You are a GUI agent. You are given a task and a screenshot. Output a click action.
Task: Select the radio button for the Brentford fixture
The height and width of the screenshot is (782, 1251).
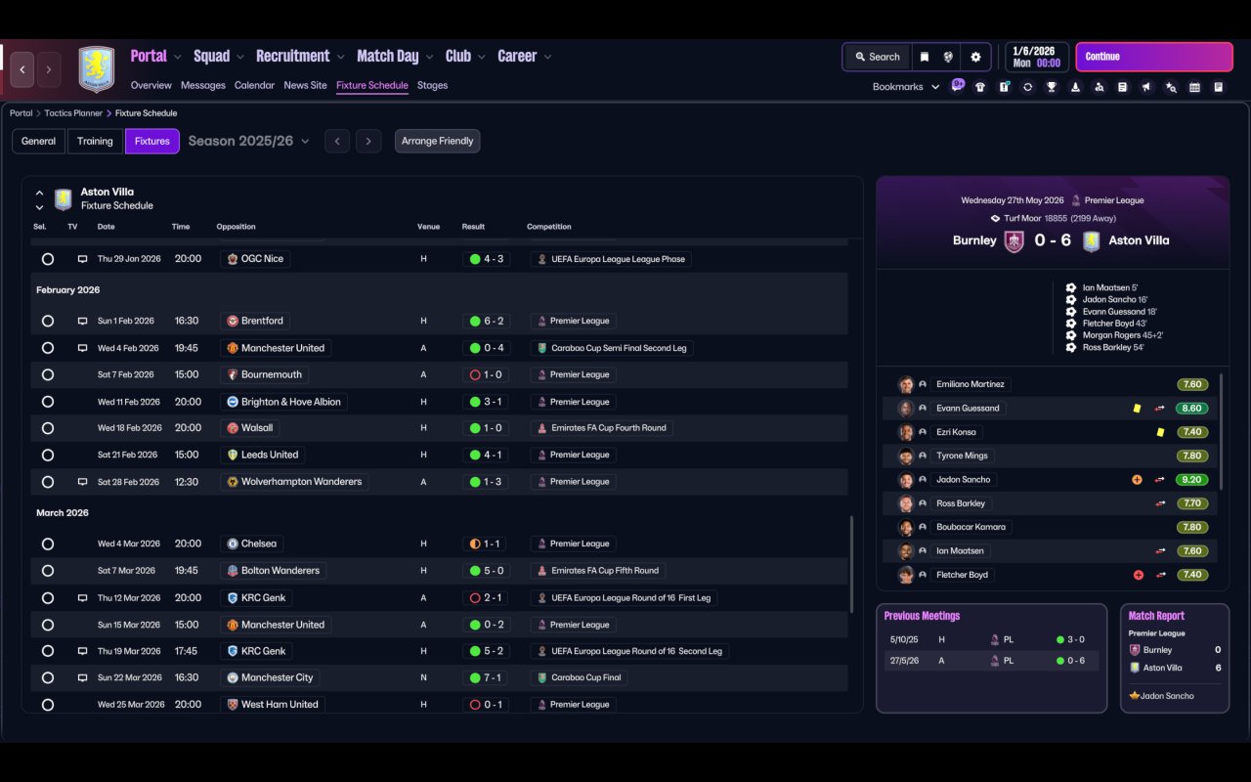pyautogui.click(x=48, y=321)
